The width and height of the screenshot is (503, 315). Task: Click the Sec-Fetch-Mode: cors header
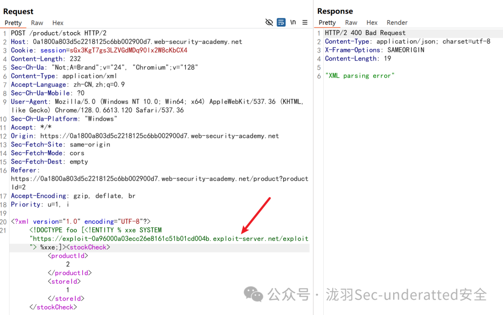[x=48, y=153]
